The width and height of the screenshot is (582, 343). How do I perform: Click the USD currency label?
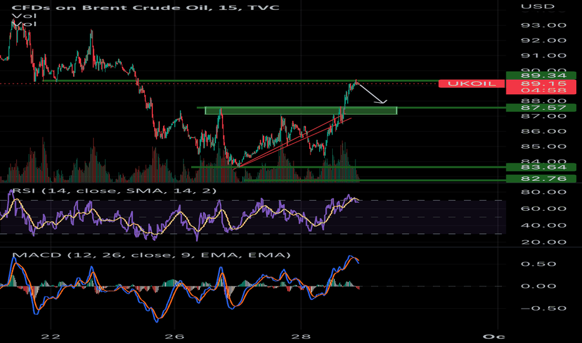click(x=538, y=6)
